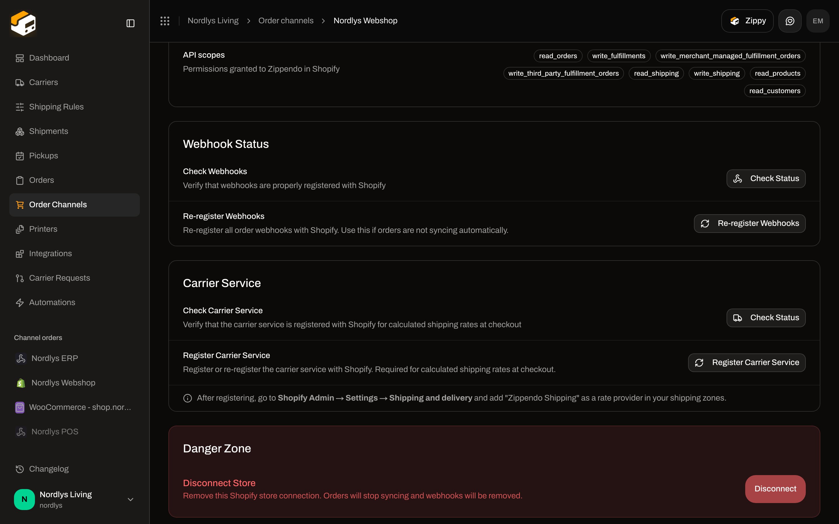Open the Zippy assistant button
Viewport: 839px width, 524px height.
click(747, 21)
